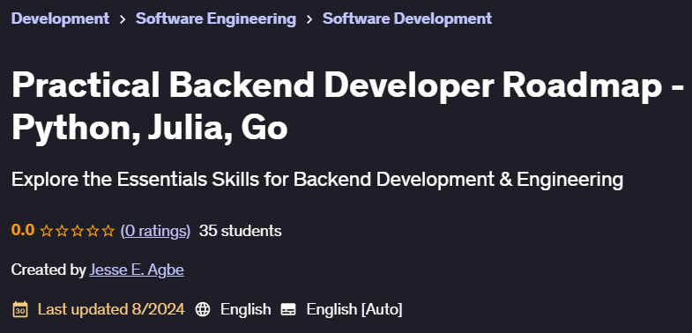
Task: Click the English language label beside globe
Action: [246, 309]
